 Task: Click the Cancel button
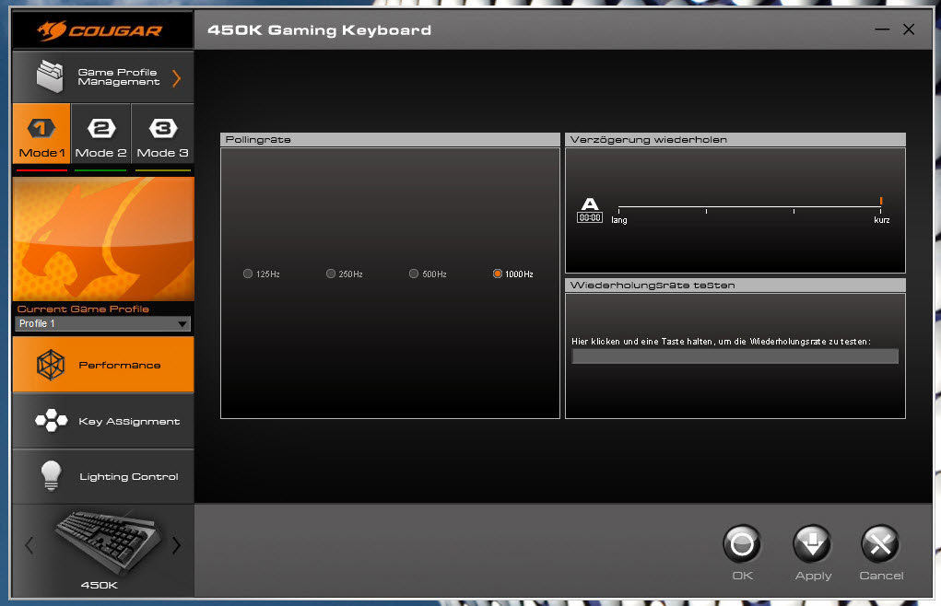[x=880, y=544]
